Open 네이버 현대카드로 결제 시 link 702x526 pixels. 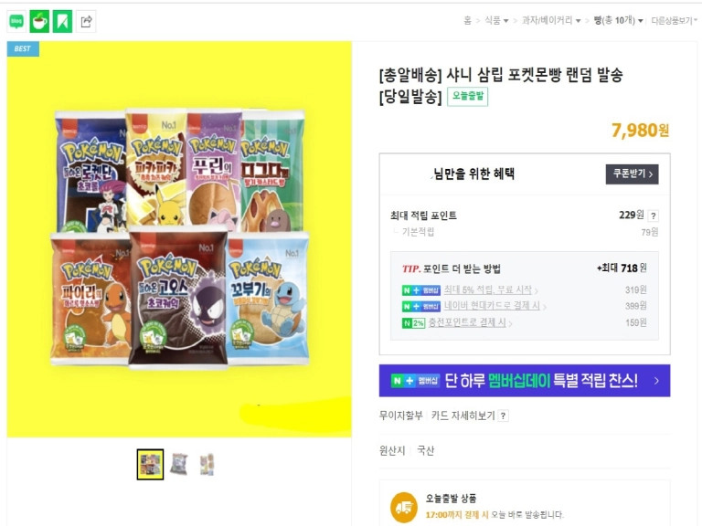tap(492, 306)
